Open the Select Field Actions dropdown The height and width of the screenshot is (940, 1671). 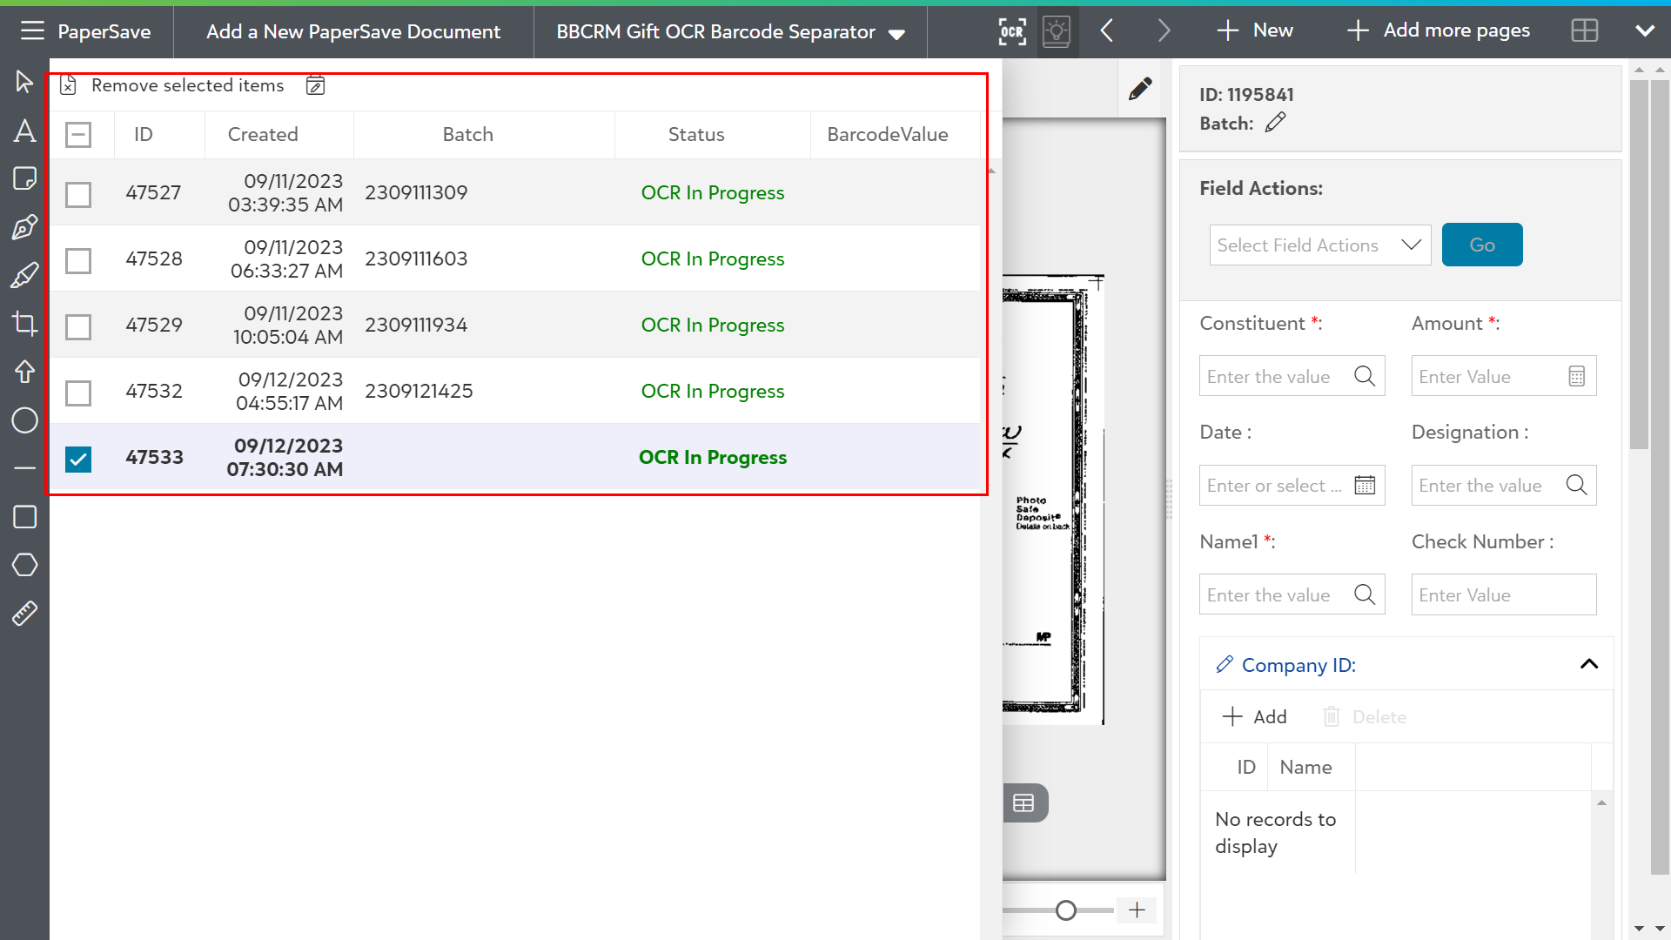(1319, 245)
